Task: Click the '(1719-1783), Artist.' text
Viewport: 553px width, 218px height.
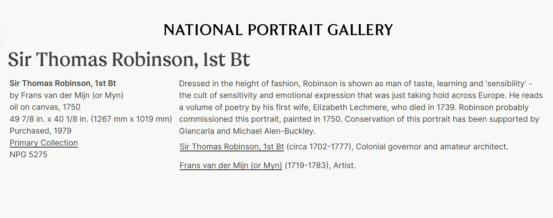Action: (x=320, y=165)
